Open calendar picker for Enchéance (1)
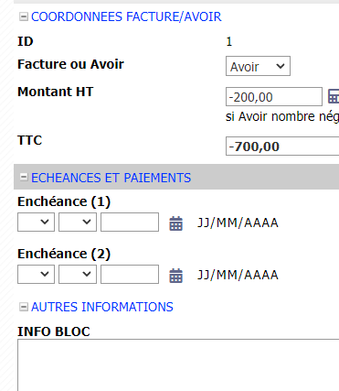 (175, 223)
